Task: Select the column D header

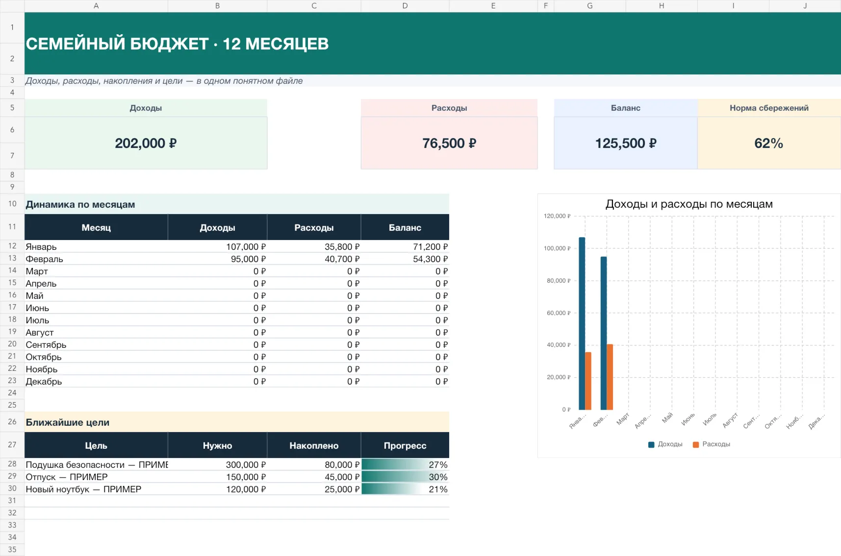Action: pyautogui.click(x=405, y=6)
